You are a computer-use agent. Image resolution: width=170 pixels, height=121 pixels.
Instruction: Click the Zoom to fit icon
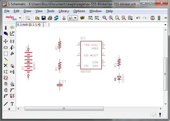tap(105, 18)
